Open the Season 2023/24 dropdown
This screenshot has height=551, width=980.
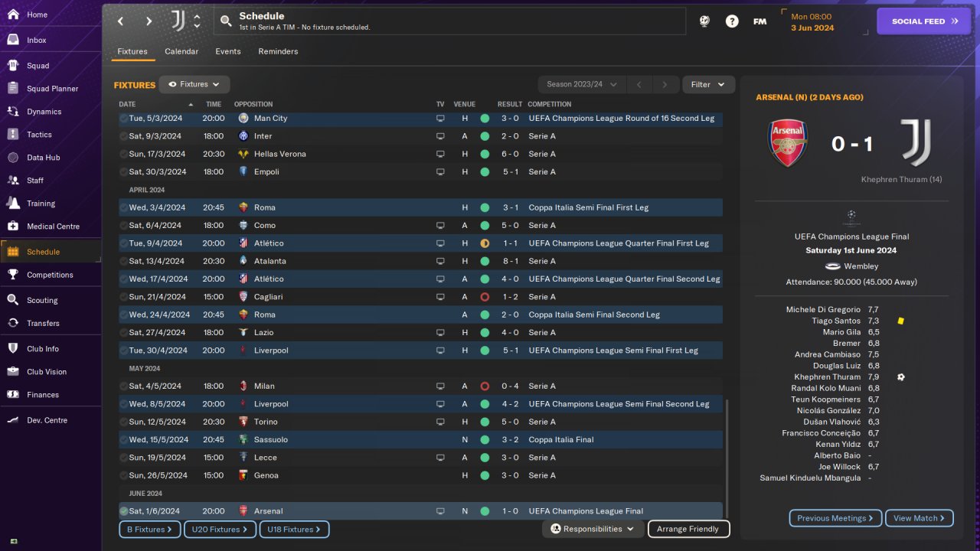coord(582,84)
